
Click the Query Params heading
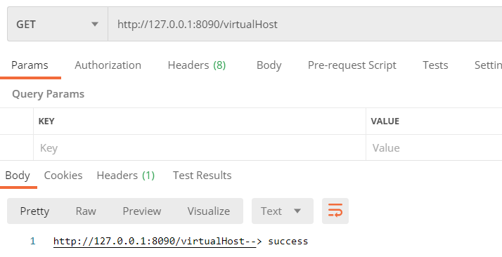point(48,94)
